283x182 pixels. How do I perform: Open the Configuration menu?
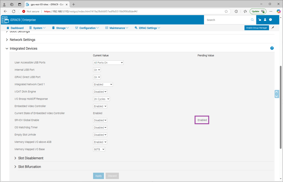tap(87, 28)
